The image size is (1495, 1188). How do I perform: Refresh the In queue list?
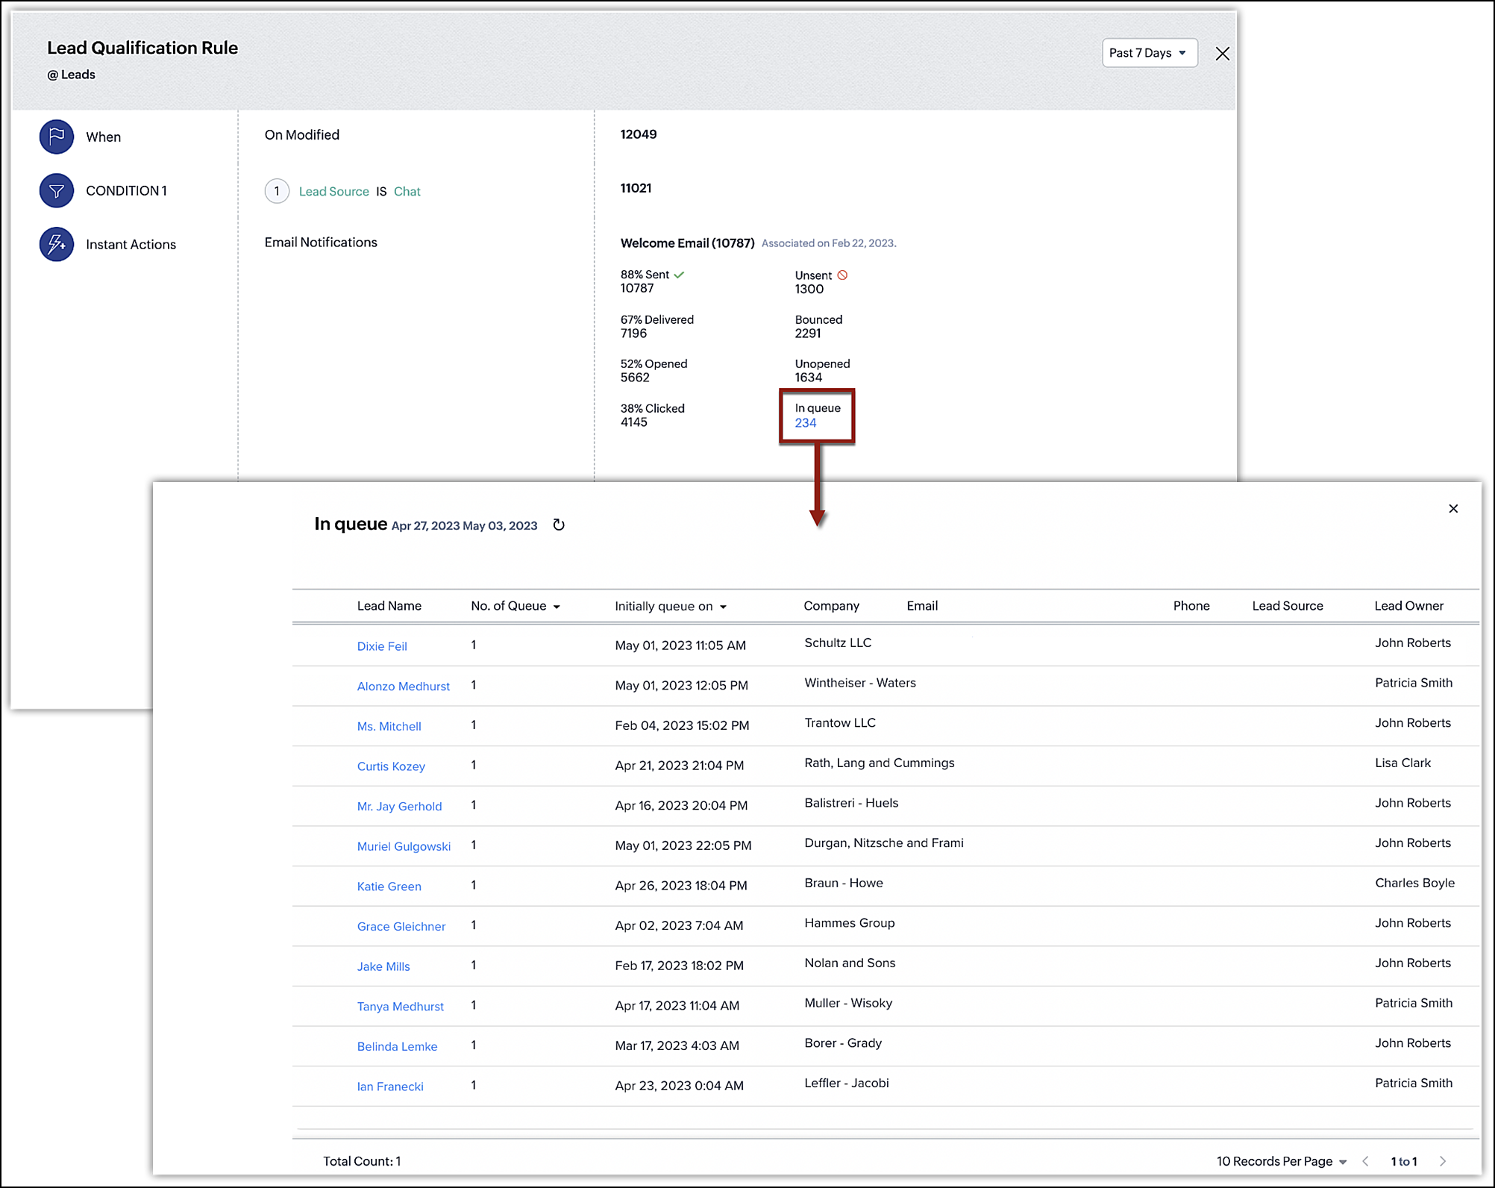pos(559,525)
